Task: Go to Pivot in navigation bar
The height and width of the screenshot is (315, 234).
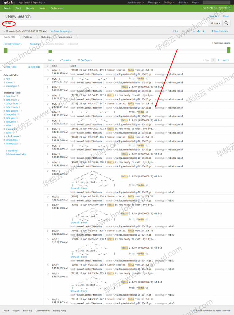Action: tap(18, 8)
